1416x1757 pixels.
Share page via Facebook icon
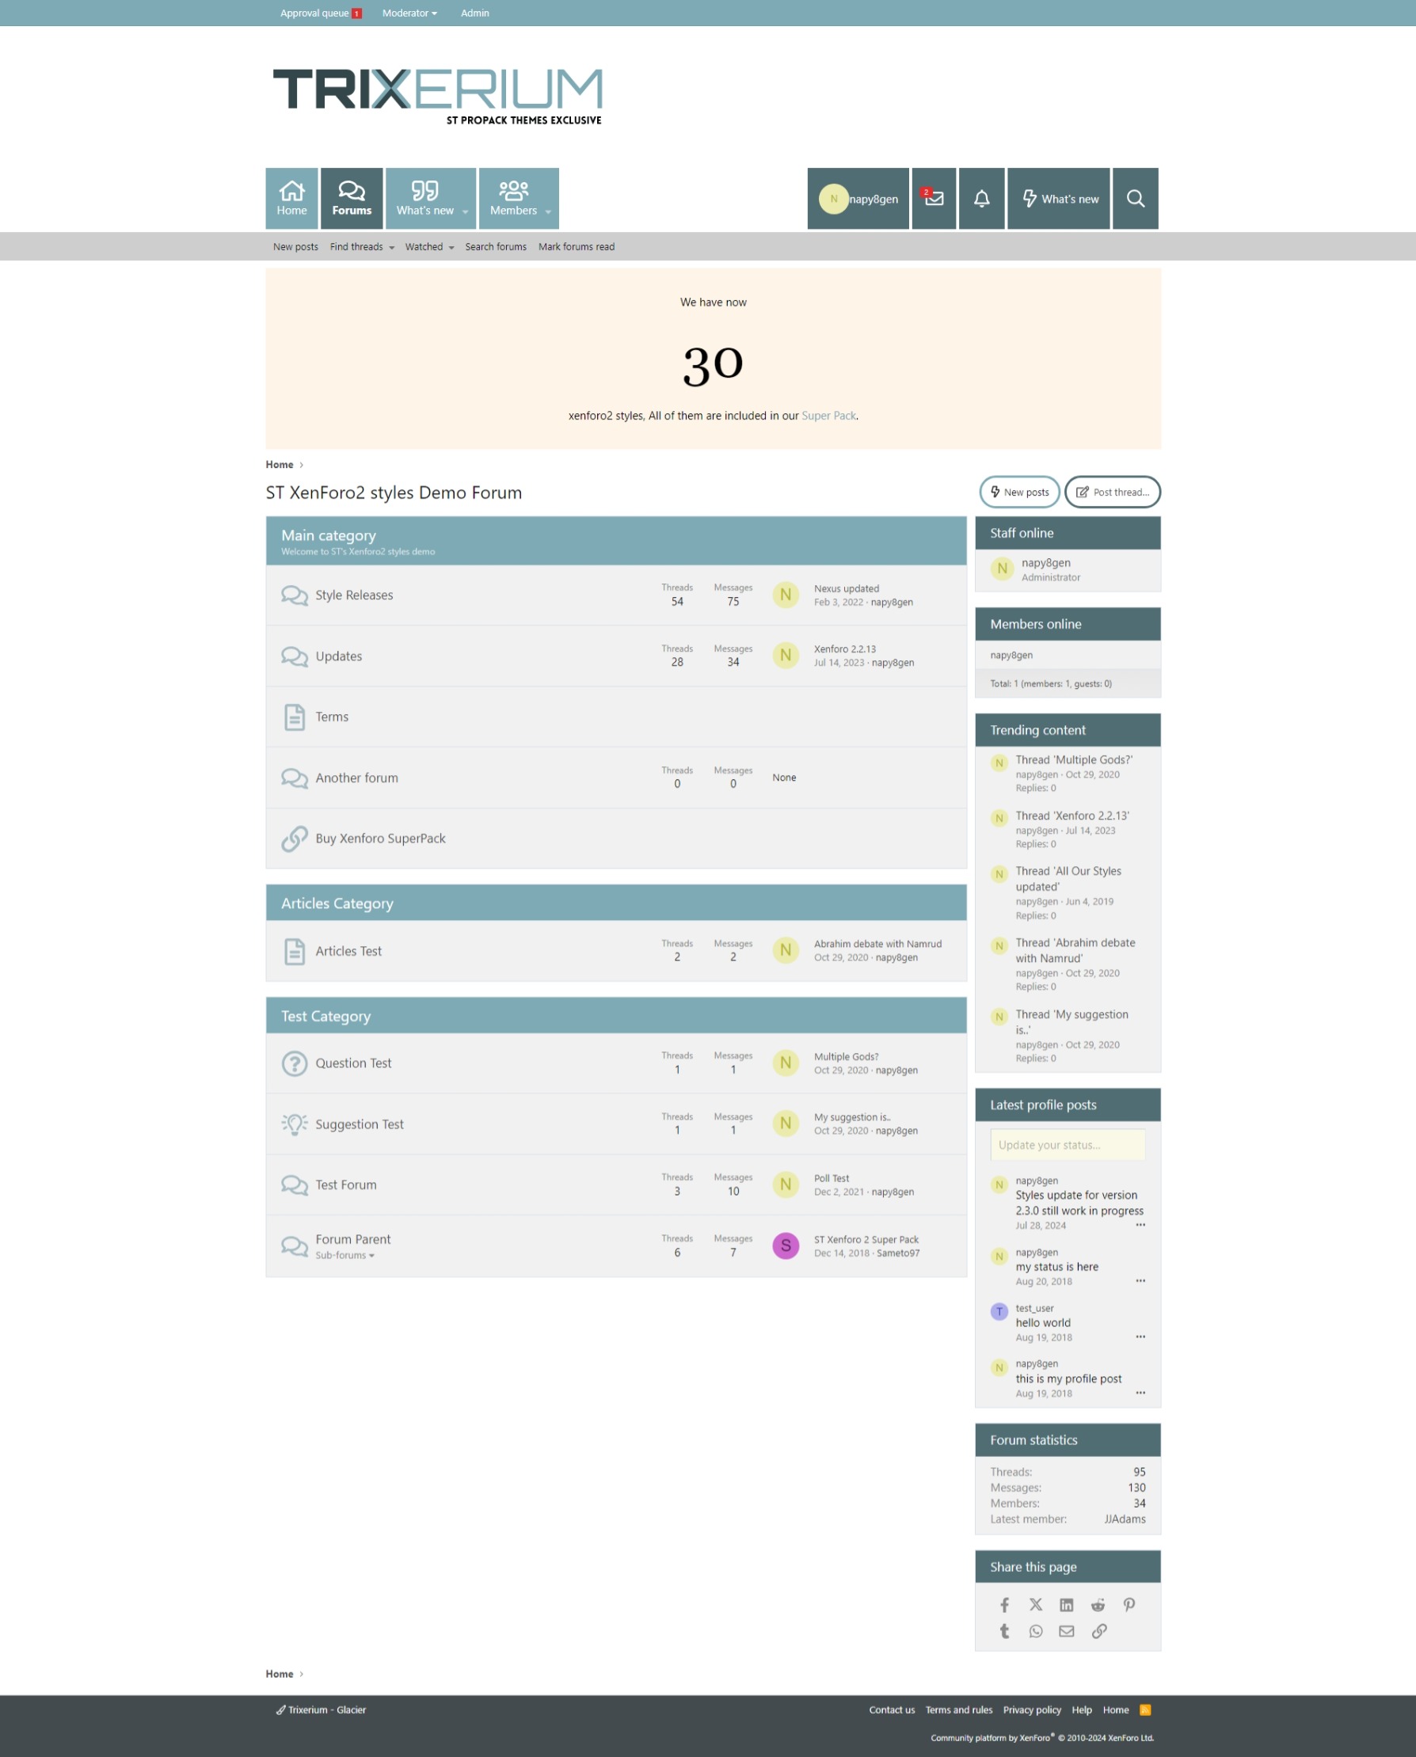pyautogui.click(x=1004, y=1604)
